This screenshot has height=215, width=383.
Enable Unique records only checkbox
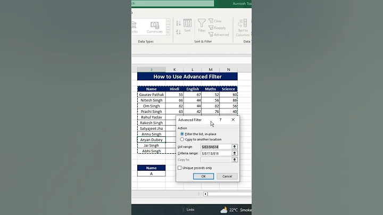tap(180, 168)
